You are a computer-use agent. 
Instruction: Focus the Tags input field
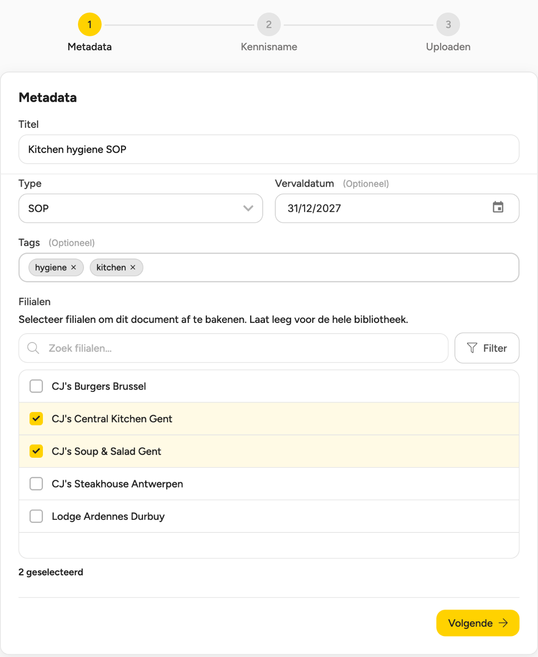(x=269, y=267)
